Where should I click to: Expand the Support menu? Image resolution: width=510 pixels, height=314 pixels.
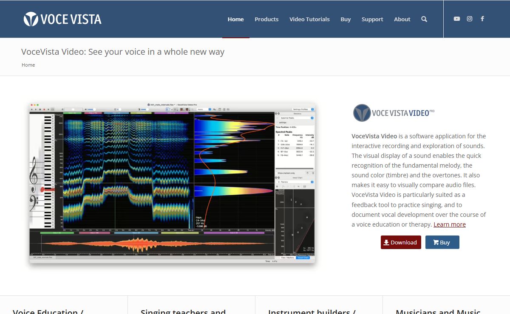point(372,19)
